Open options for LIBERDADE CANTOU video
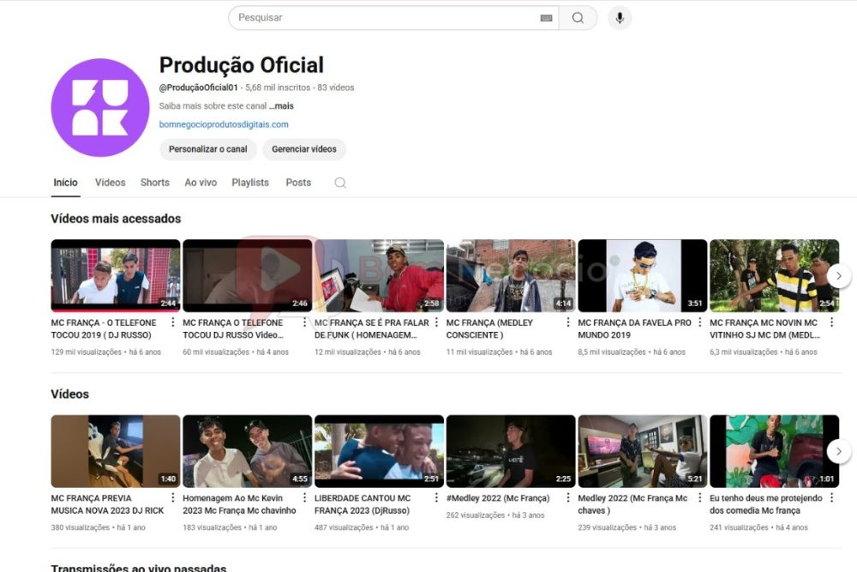The height and width of the screenshot is (572, 857). point(436,497)
